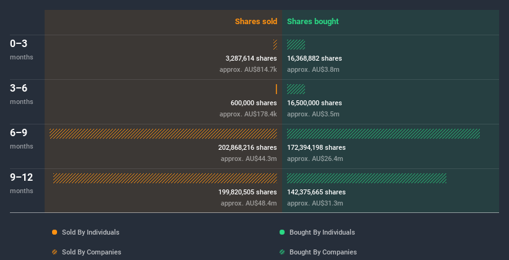
Task: Click the striped Bought By Companies legend swatch
Action: pyautogui.click(x=282, y=252)
